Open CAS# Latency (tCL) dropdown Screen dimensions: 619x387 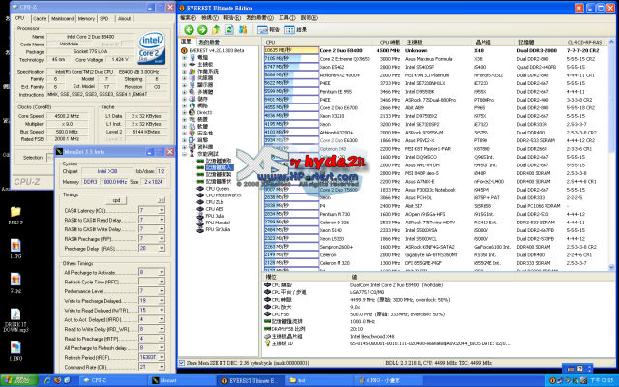point(162,211)
